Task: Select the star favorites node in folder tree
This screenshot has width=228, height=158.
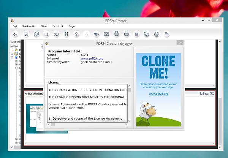Action: [x=16, y=50]
